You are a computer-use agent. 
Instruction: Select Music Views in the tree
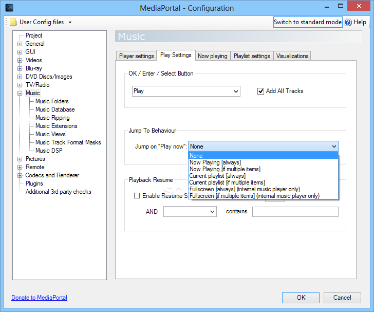(50, 134)
